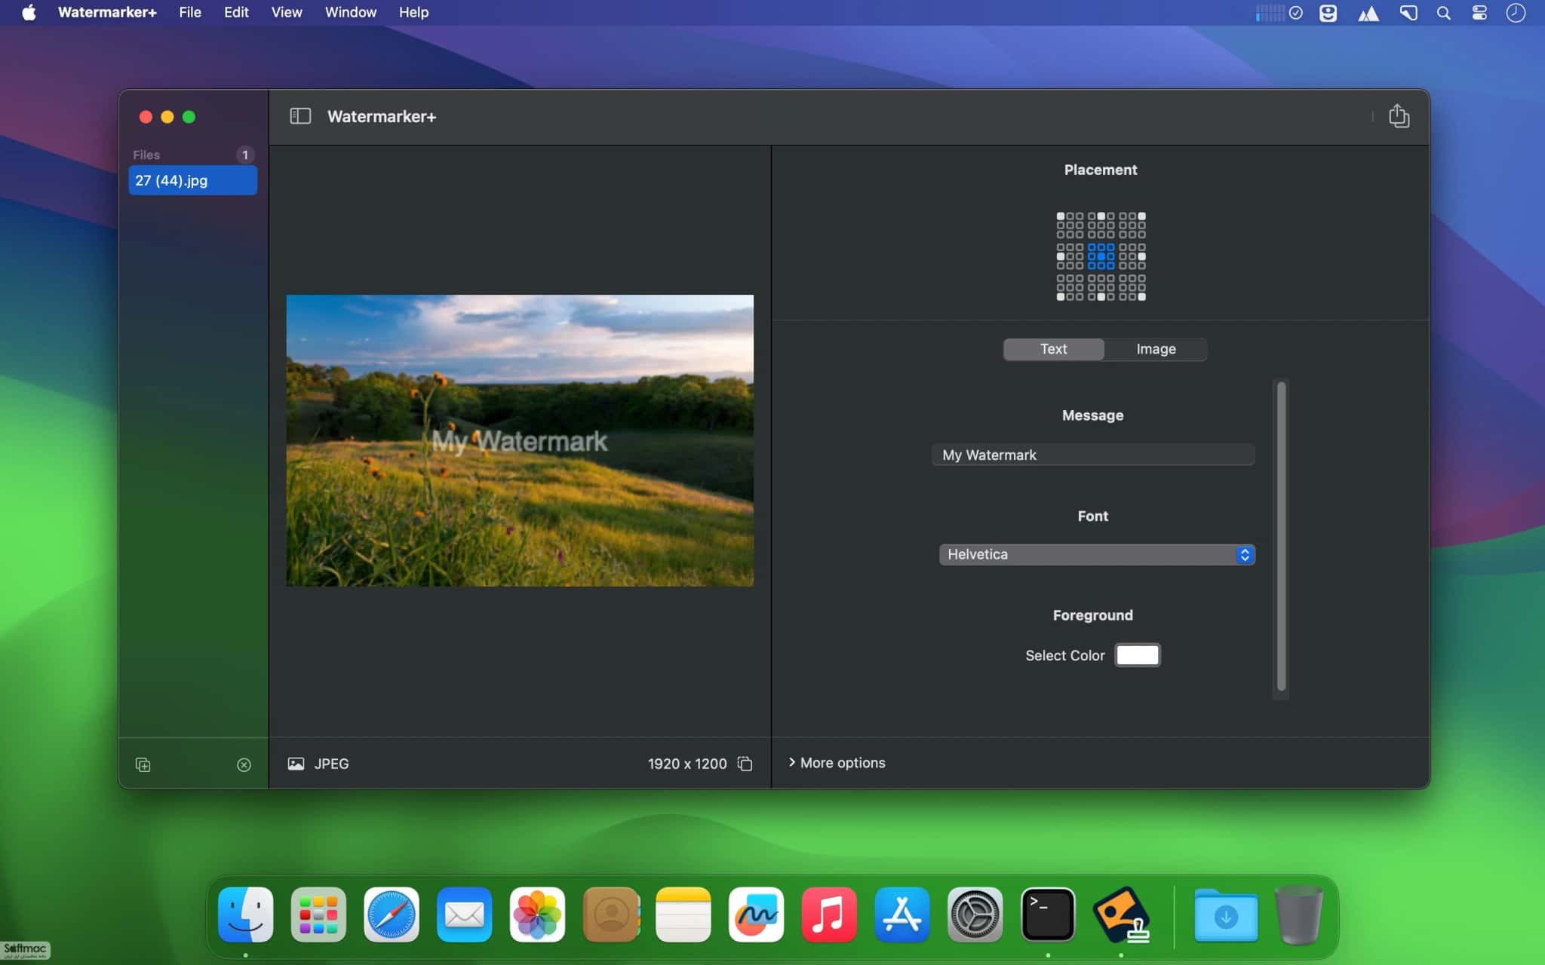Select bottom-right corner placement position

click(1141, 296)
